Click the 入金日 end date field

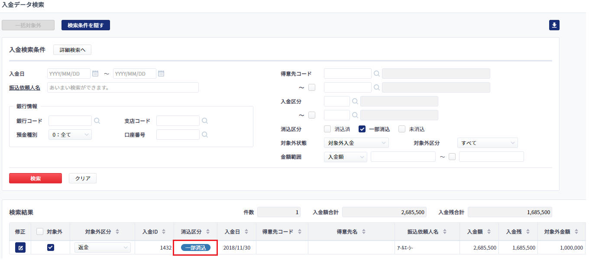[135, 74]
